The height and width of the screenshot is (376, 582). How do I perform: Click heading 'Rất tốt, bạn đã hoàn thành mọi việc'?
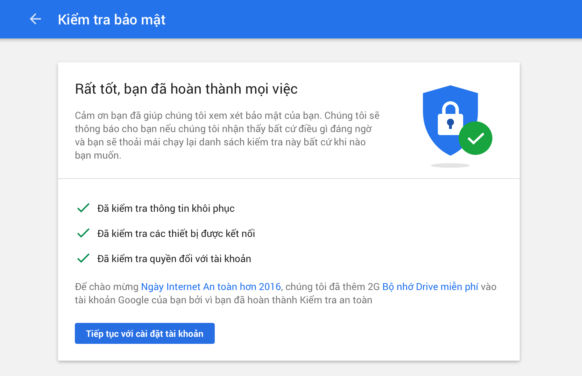pos(186,89)
